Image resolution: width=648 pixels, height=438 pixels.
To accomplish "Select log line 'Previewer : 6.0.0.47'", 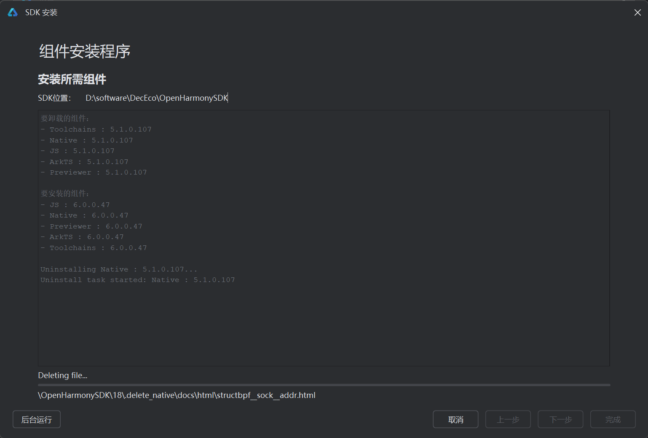I will point(91,226).
